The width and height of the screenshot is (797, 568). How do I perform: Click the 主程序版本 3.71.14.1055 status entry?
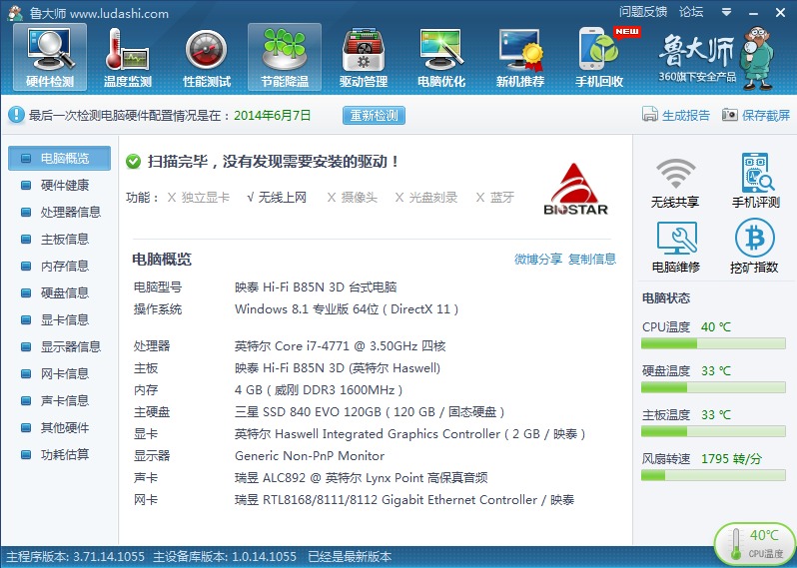[x=75, y=557]
